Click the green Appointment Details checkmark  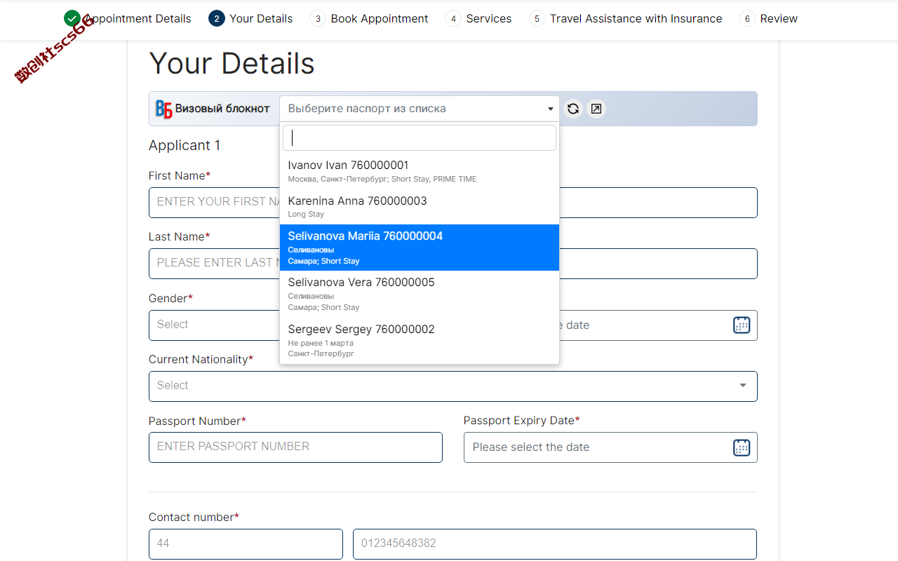72,19
